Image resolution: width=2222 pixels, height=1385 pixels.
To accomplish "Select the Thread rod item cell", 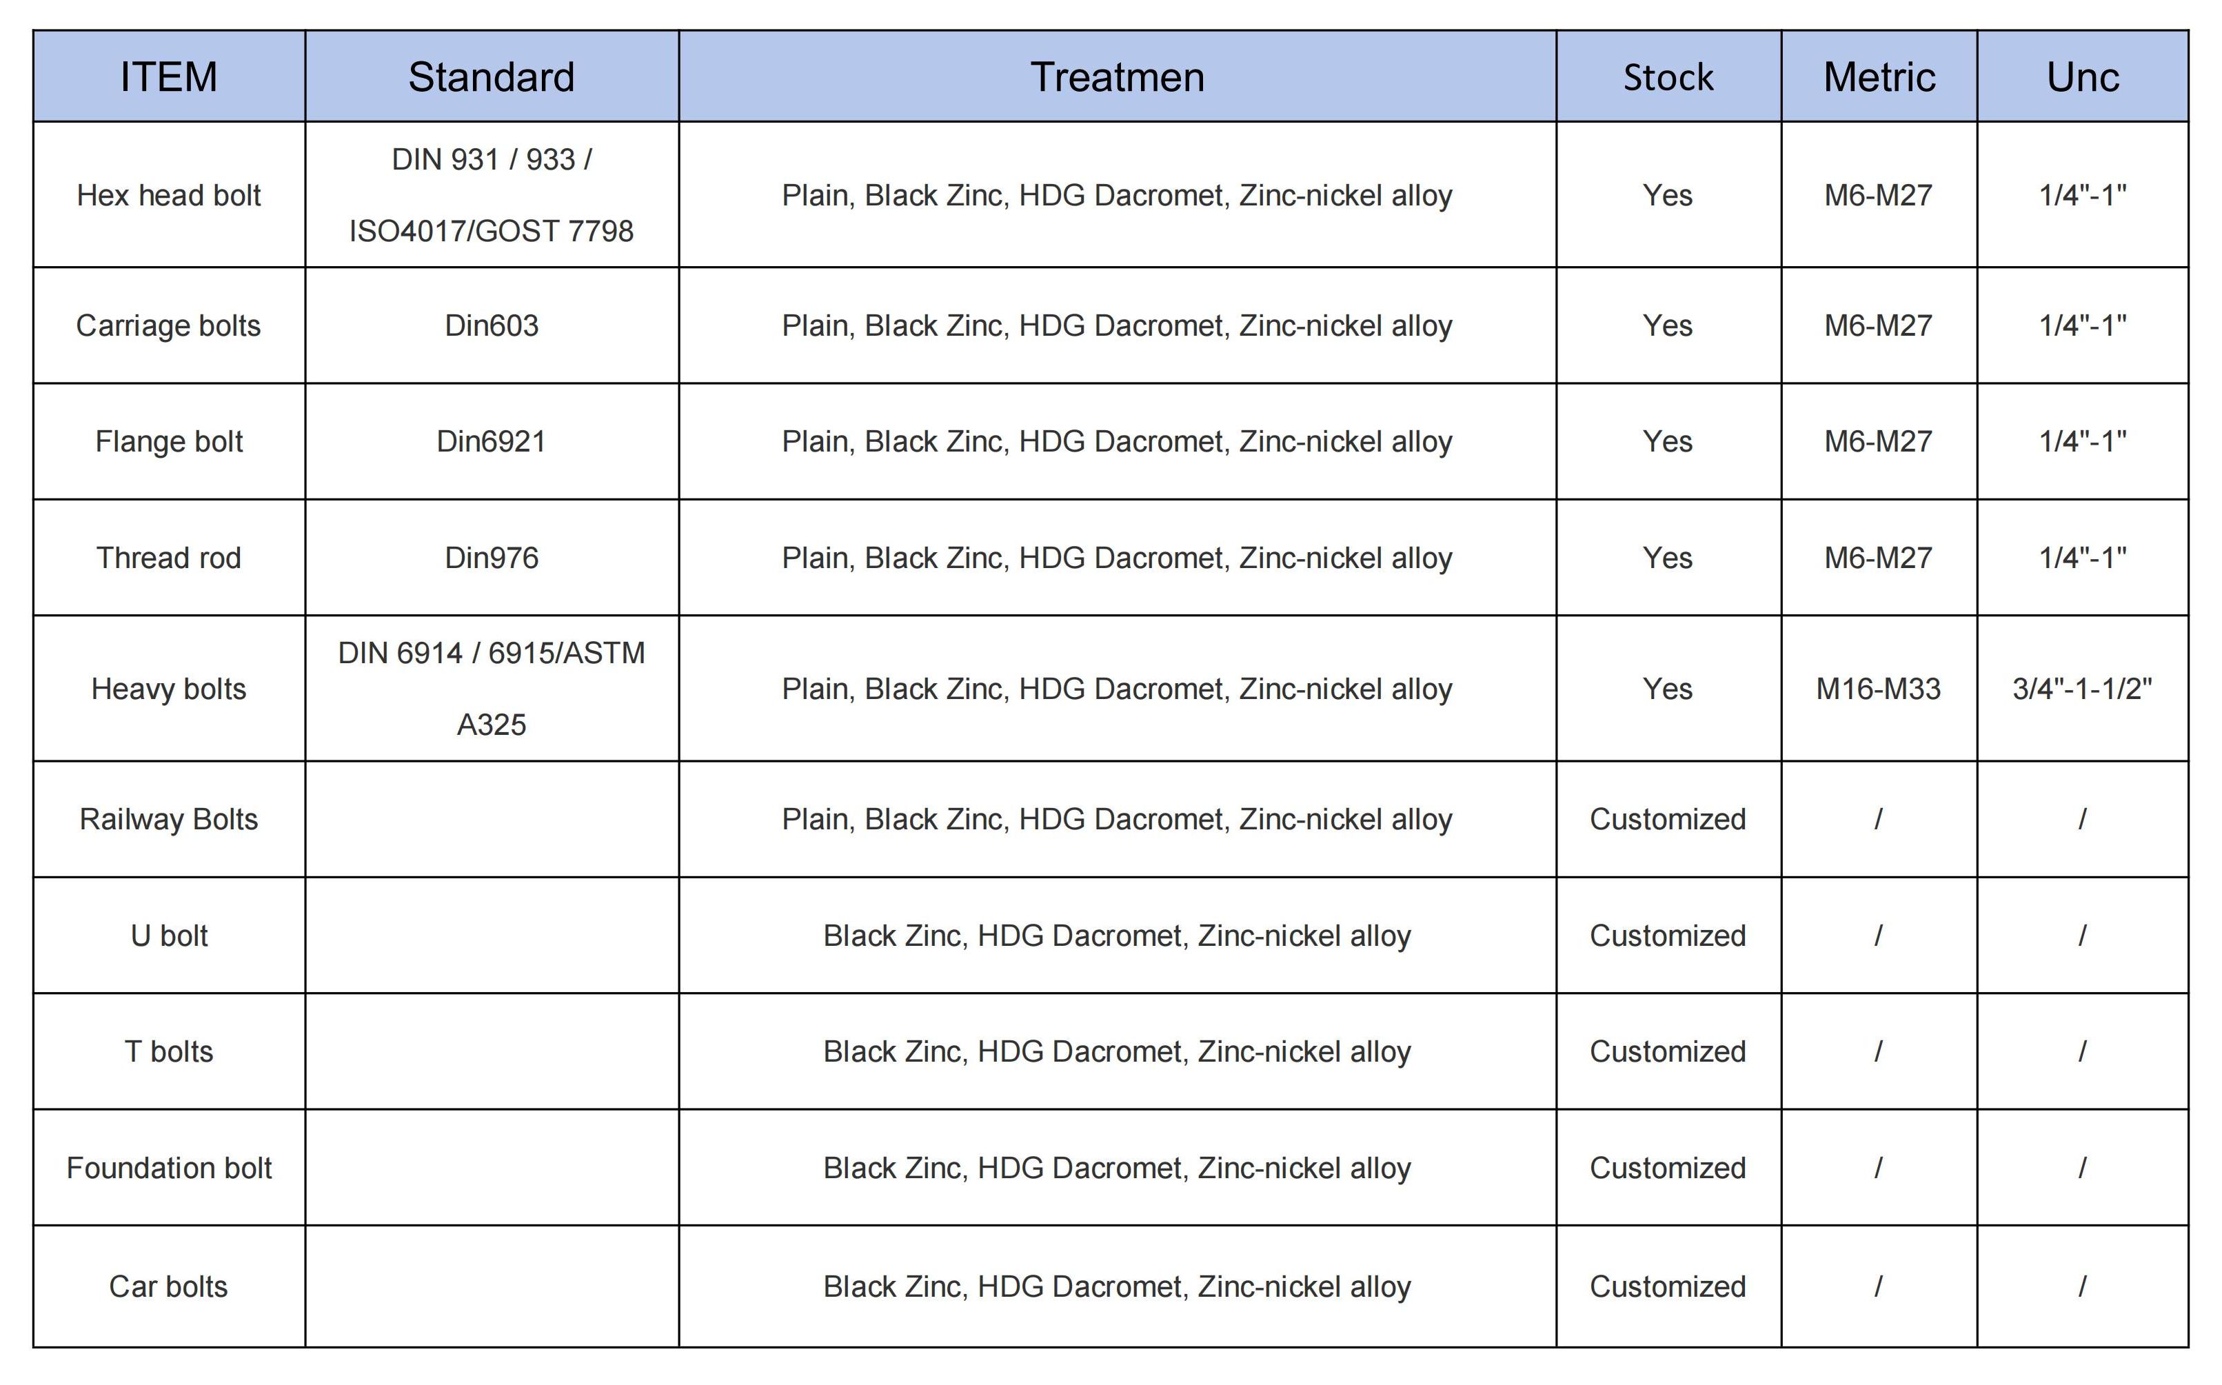I will pyautogui.click(x=168, y=557).
